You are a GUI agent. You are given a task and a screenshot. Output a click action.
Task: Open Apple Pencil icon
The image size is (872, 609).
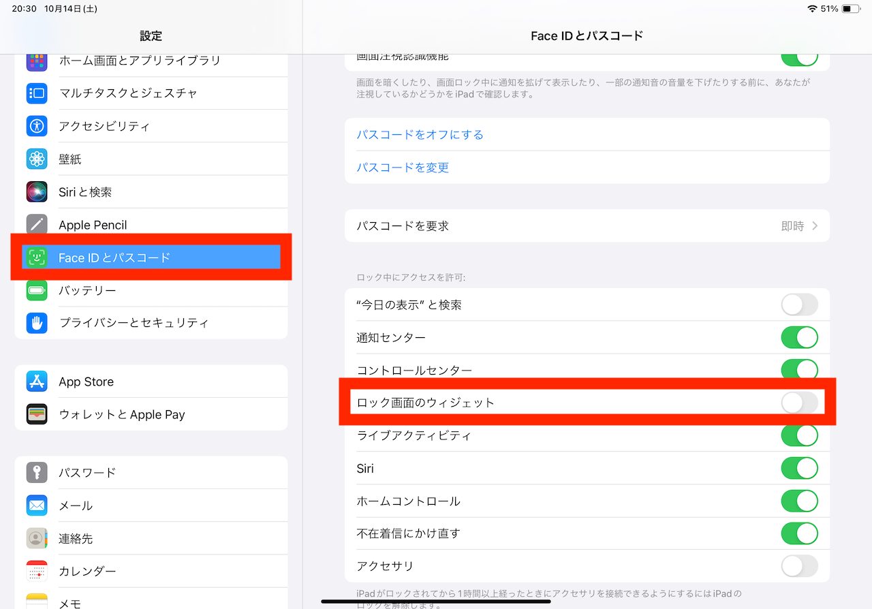37,224
